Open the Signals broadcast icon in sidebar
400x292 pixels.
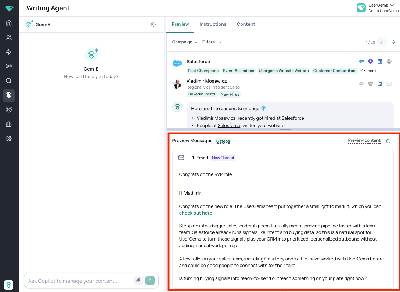coord(9,66)
